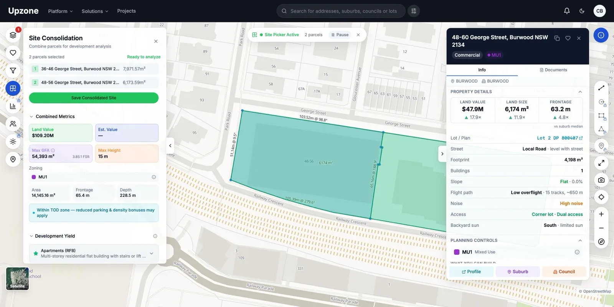Image resolution: width=614 pixels, height=307 pixels.
Task: Favorite the property with heart icon
Action: click(568, 38)
